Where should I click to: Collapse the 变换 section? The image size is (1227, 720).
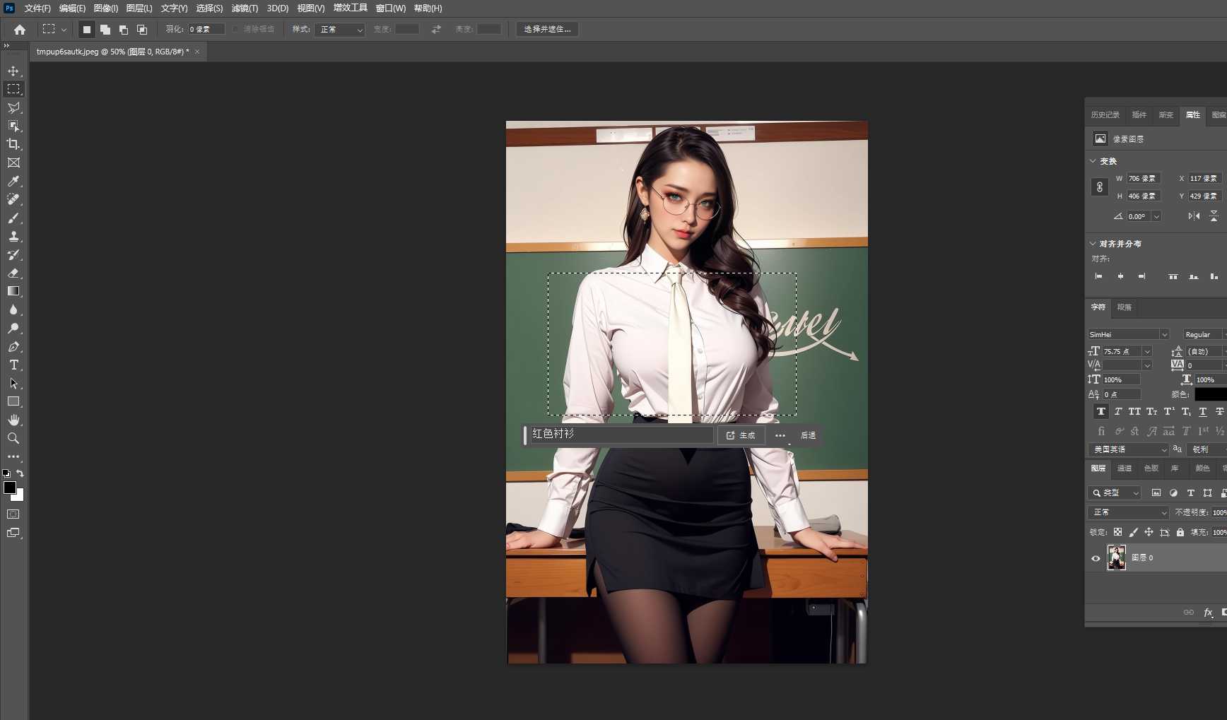coord(1093,161)
